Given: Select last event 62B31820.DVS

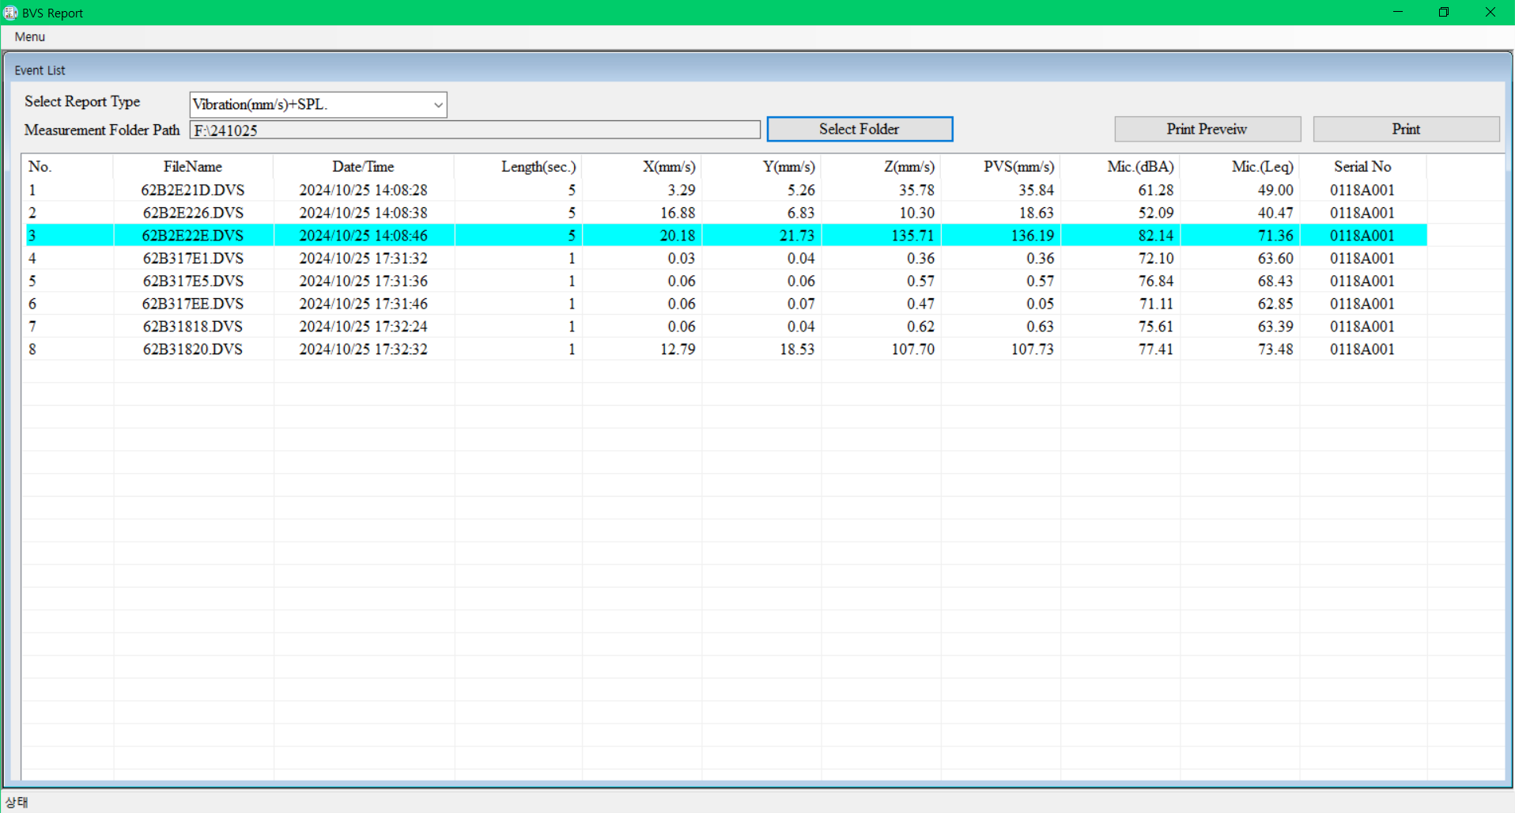Looking at the screenshot, I should [193, 350].
